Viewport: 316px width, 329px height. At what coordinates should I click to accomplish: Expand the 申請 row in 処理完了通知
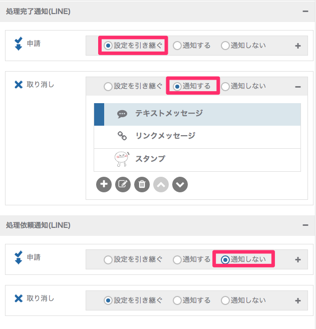click(298, 46)
